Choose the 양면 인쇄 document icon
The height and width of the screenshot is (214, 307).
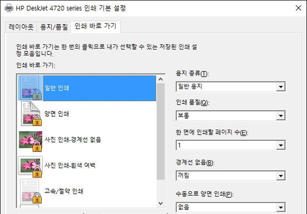coord(30,114)
